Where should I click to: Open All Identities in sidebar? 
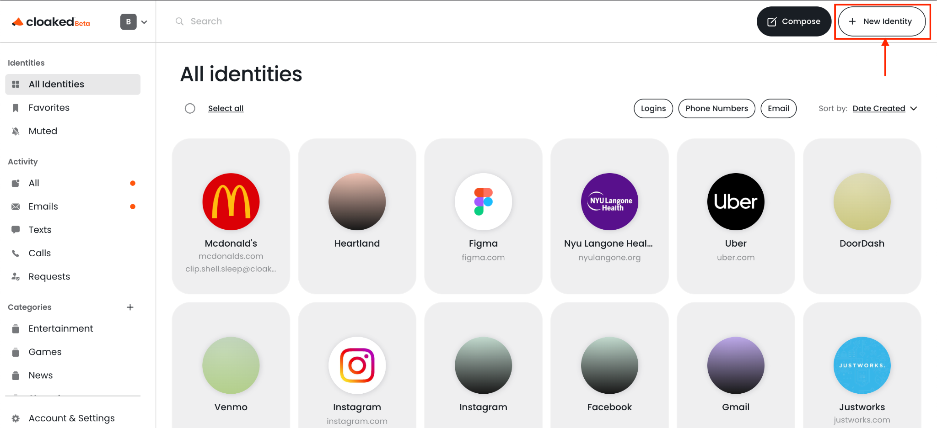(73, 85)
